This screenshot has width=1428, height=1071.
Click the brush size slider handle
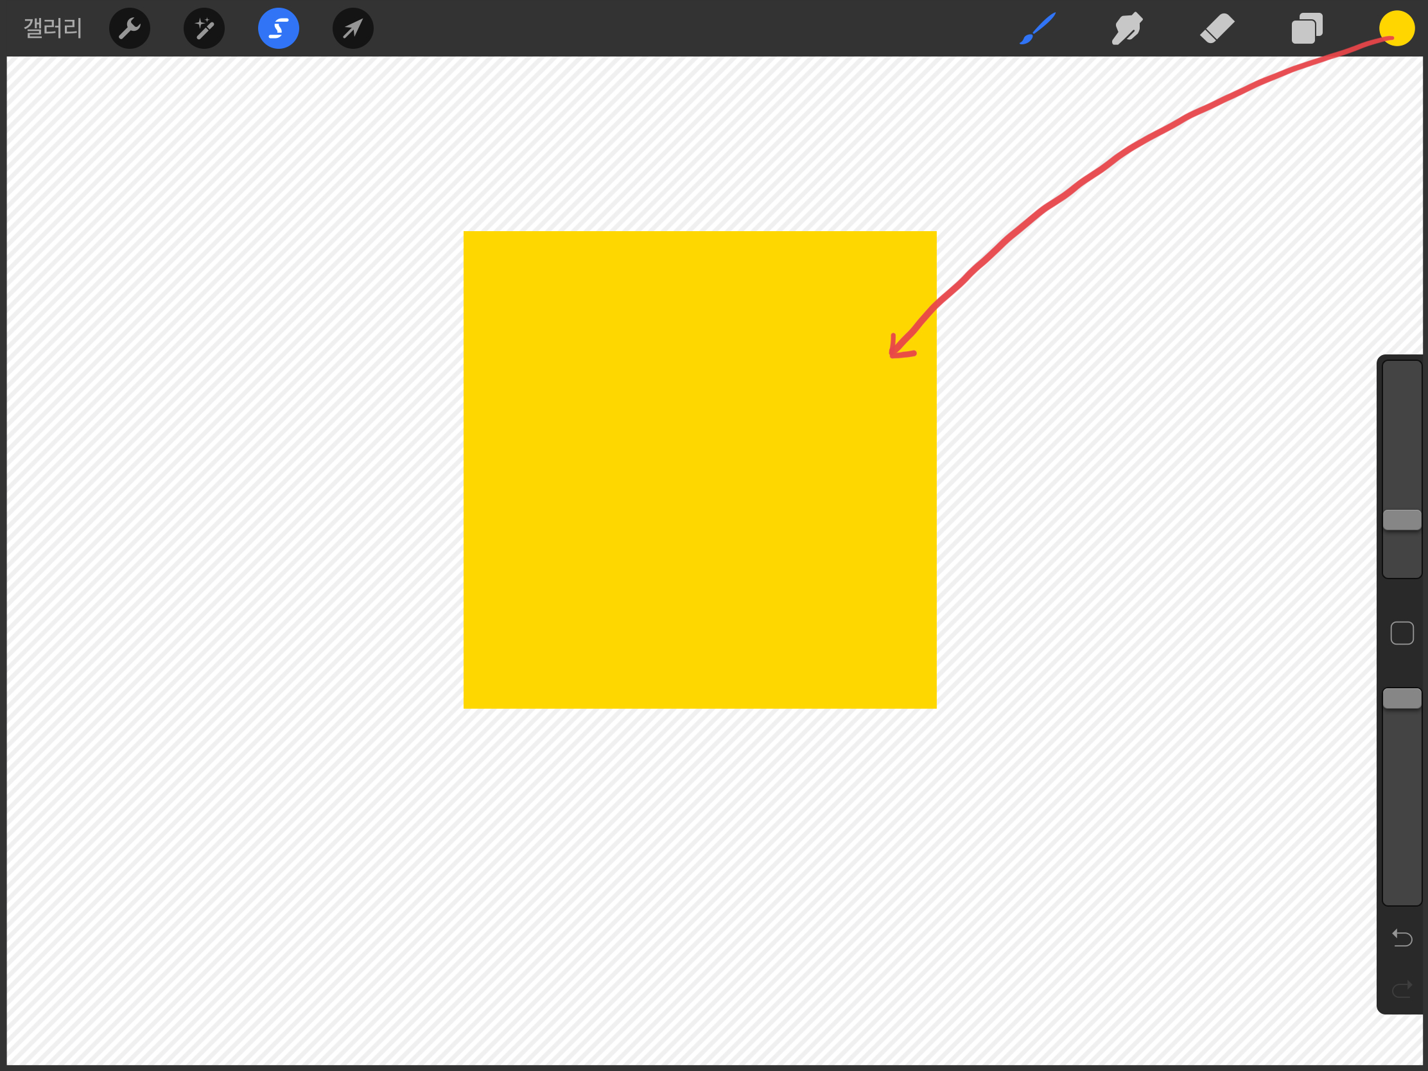(1402, 519)
